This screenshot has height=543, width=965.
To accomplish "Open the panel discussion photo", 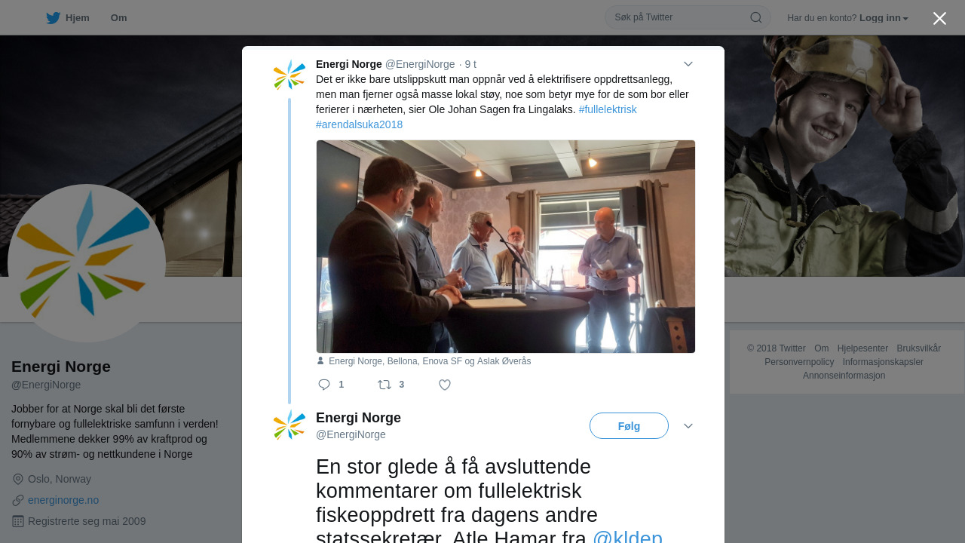I will click(x=506, y=247).
